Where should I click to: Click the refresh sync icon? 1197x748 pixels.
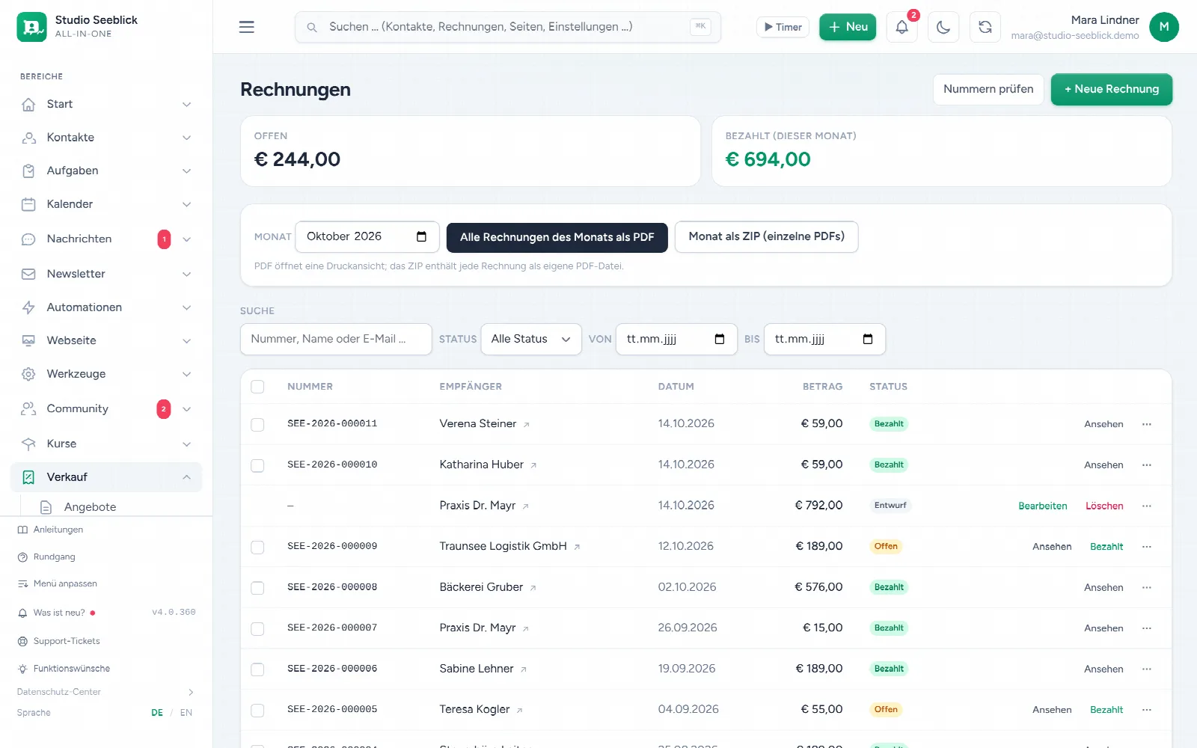(985, 27)
